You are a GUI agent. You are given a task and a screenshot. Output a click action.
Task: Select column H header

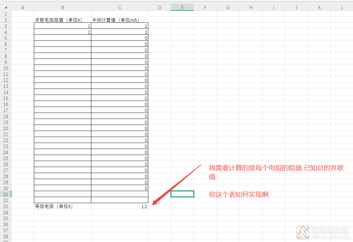click(x=251, y=7)
